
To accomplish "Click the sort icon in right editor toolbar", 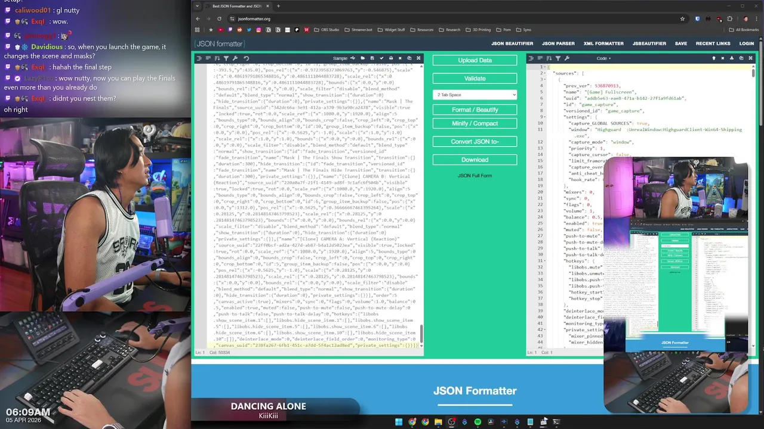I will tap(549, 58).
